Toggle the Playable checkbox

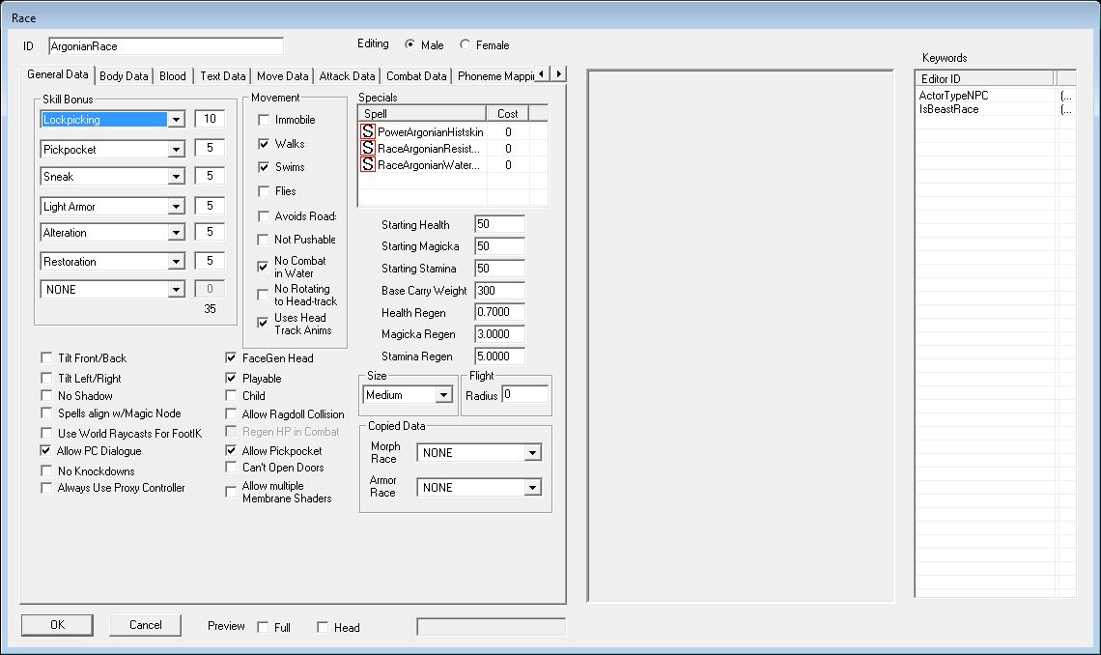(230, 378)
